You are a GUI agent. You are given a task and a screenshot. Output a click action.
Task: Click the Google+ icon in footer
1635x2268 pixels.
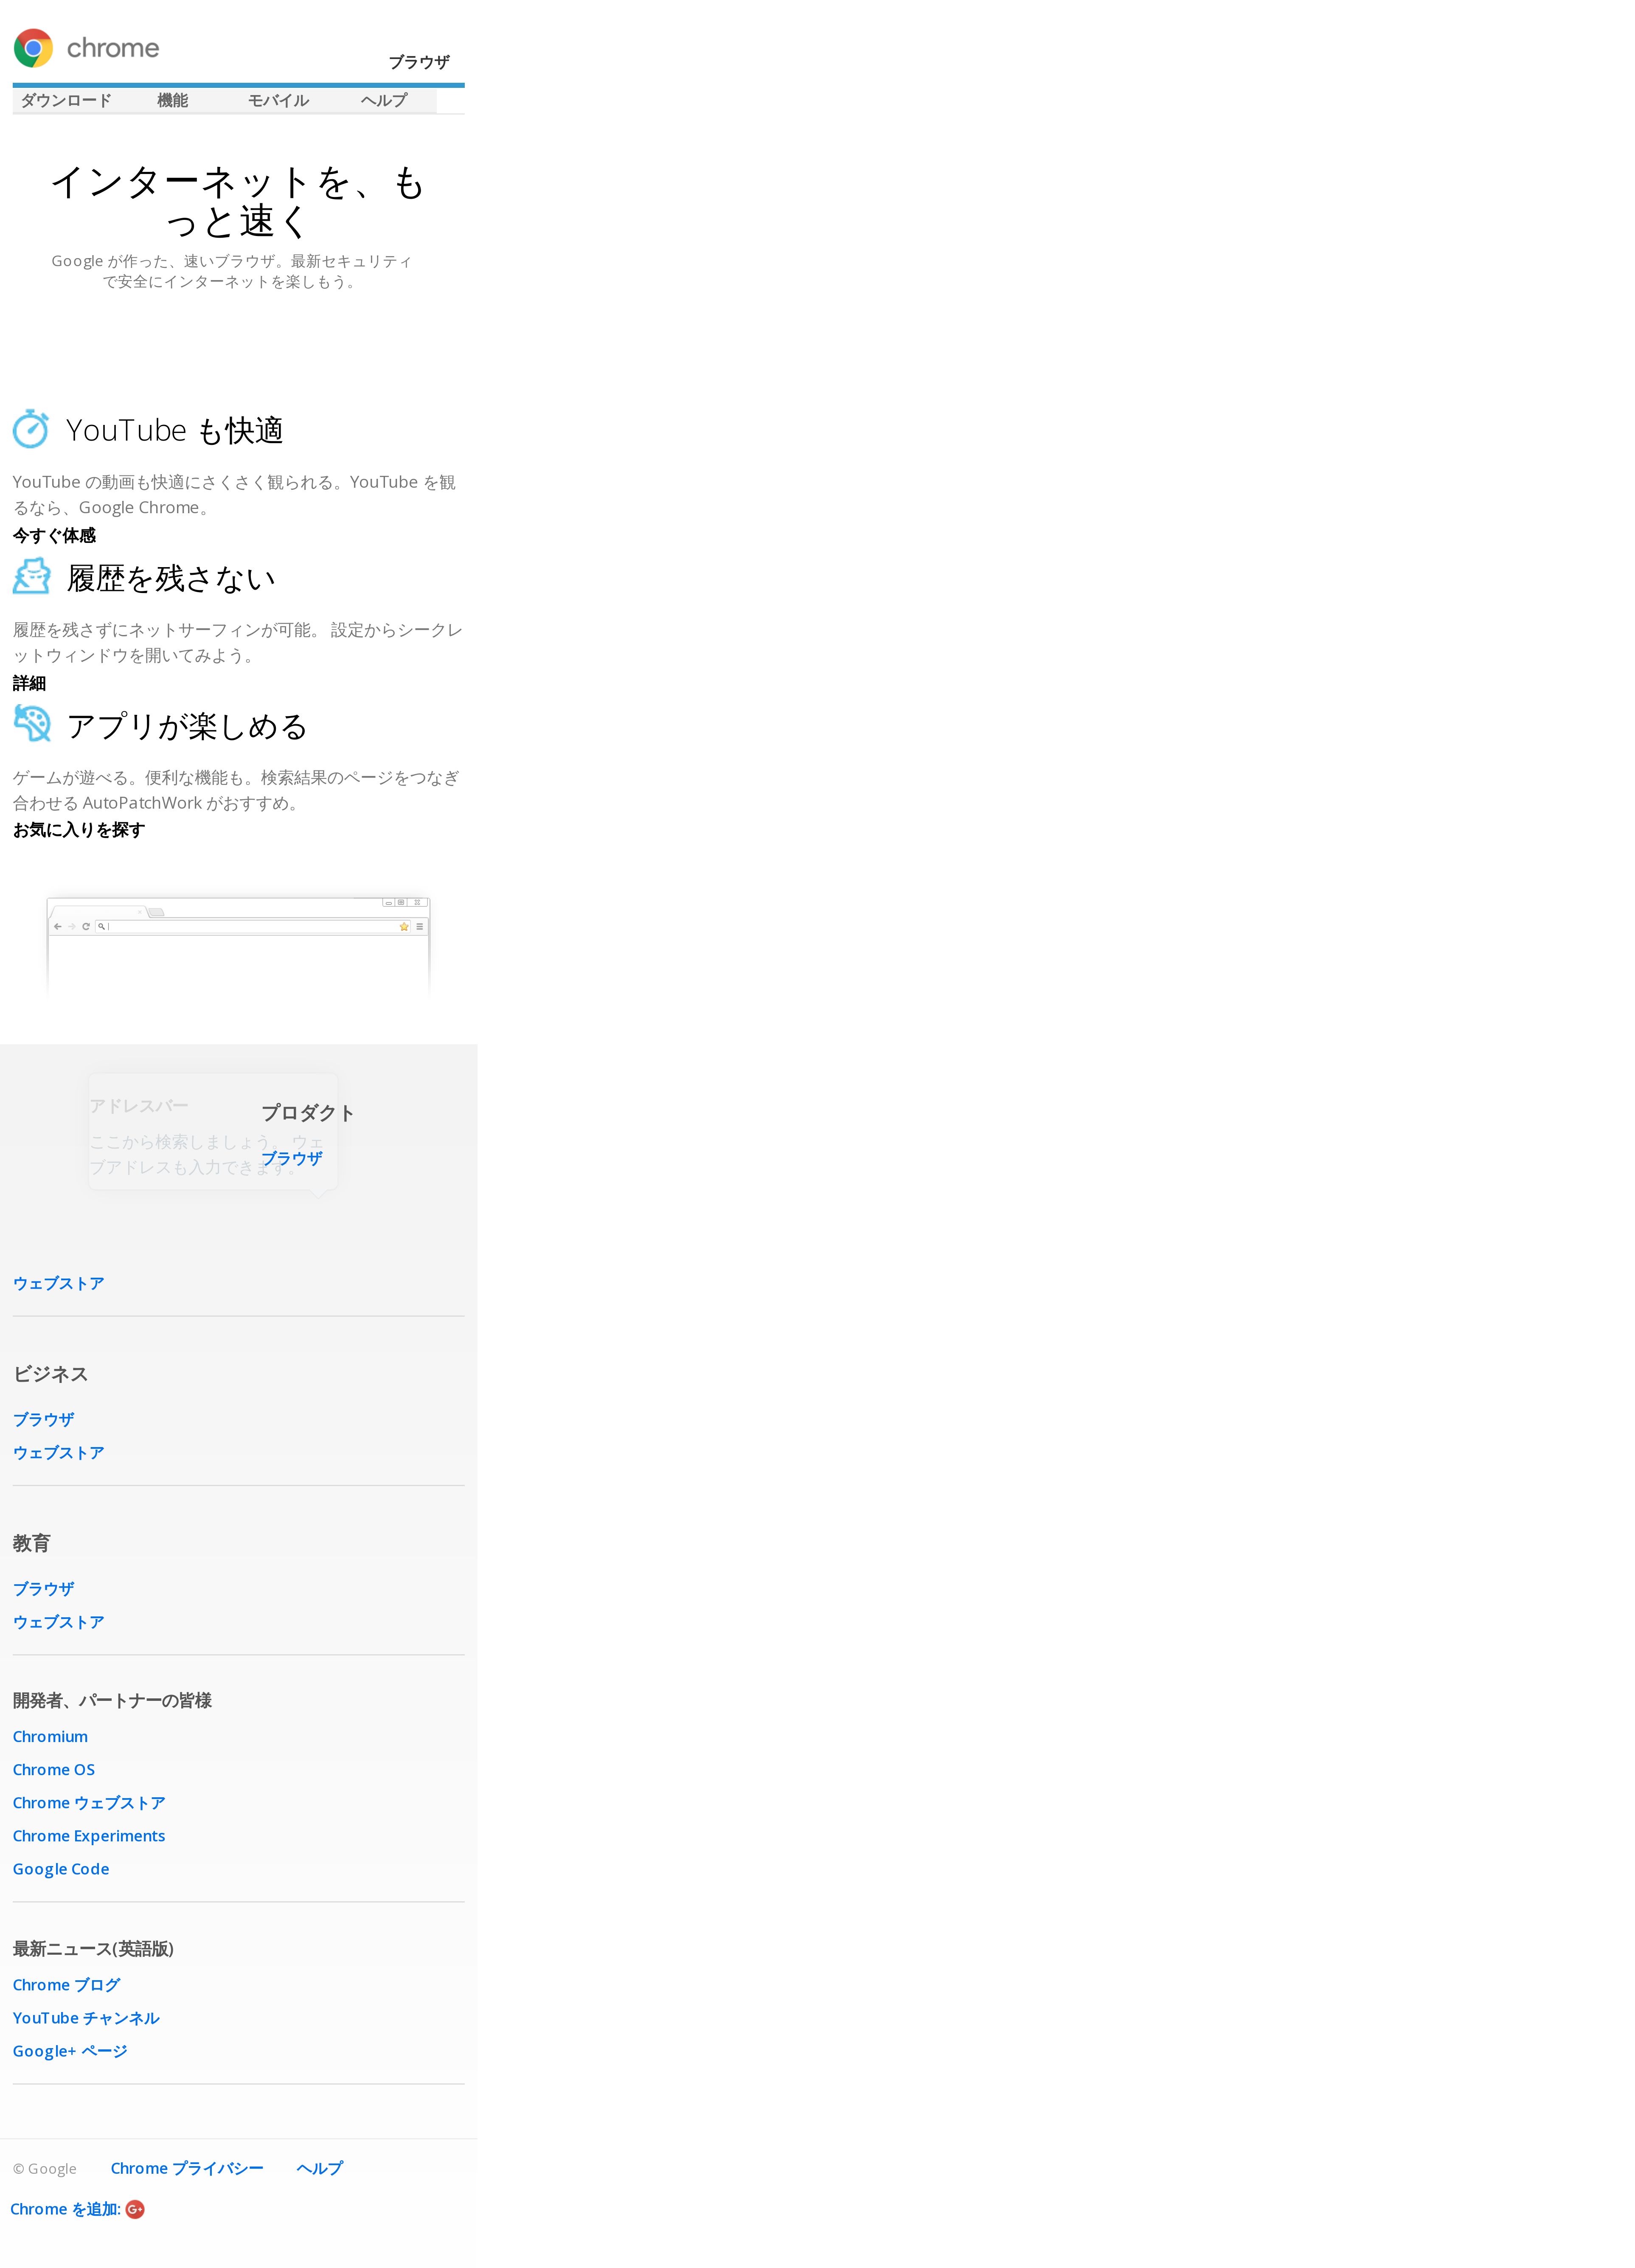135,2209
